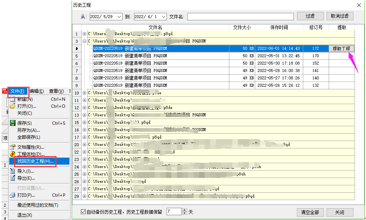Screen dimensions: 366x220
Task: Select 找回历史工程 menu entry
Action: click(x=35, y=161)
